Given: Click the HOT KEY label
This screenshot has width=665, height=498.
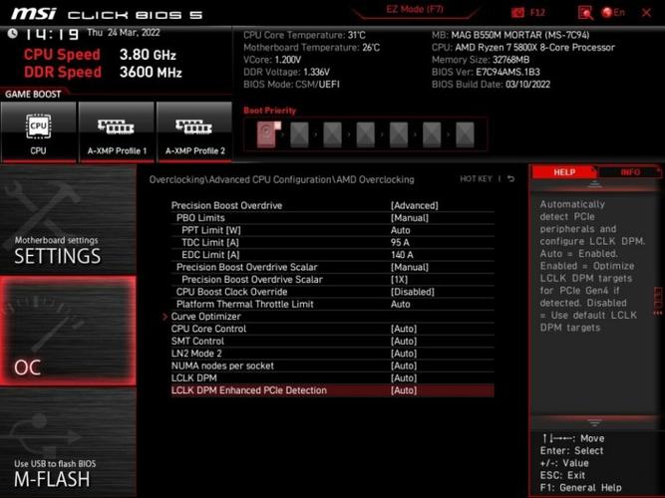Looking at the screenshot, I should [476, 179].
